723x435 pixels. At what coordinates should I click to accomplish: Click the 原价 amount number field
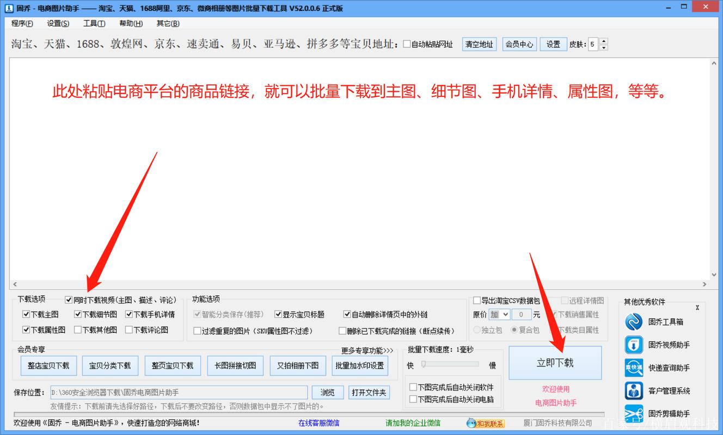522,314
